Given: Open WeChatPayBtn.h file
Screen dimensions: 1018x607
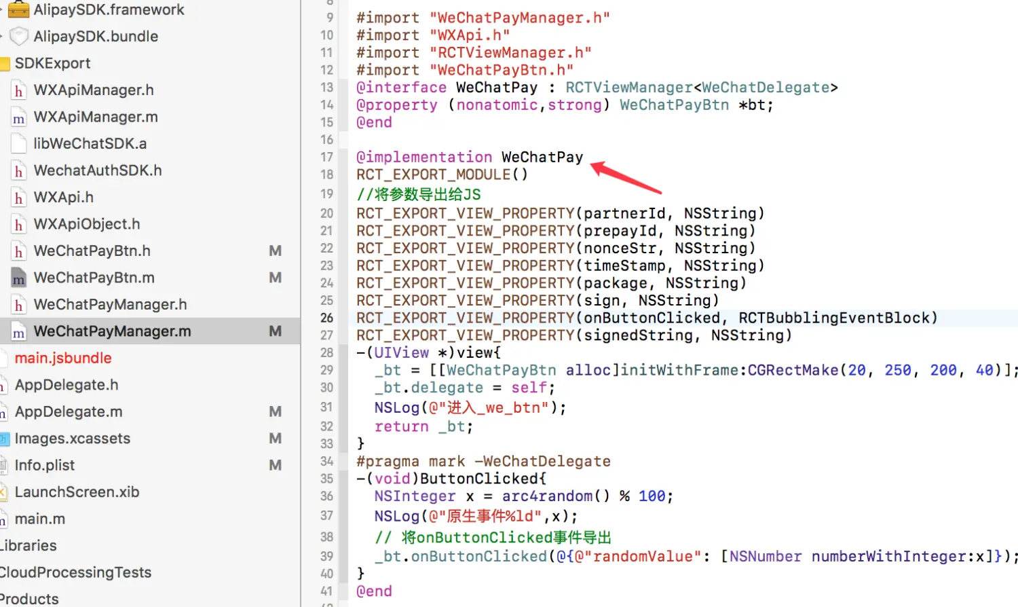Looking at the screenshot, I should pos(92,251).
